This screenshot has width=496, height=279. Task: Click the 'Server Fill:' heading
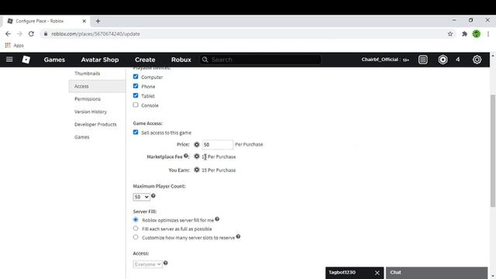145,212
